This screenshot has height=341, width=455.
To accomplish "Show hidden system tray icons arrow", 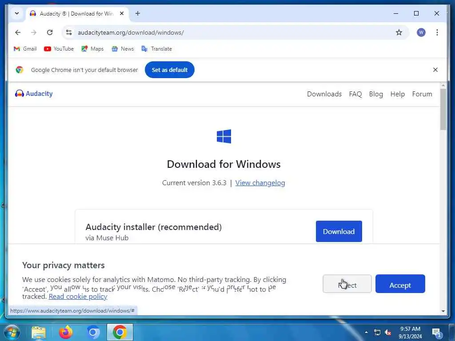I will pyautogui.click(x=366, y=332).
